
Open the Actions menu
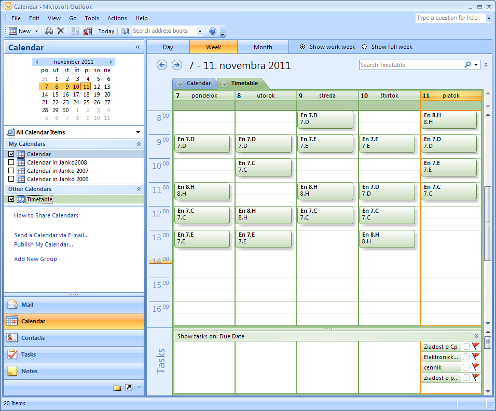tap(117, 18)
